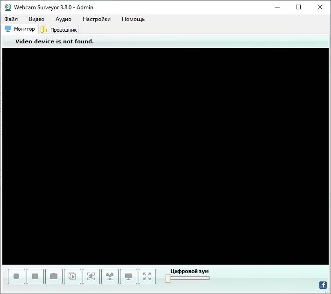This screenshot has height=294, width=331.
Task: Enter full screen with arrows icon
Action: click(x=147, y=276)
